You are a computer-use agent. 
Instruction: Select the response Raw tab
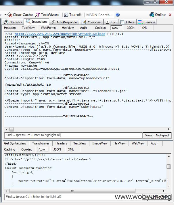(x=43, y=149)
